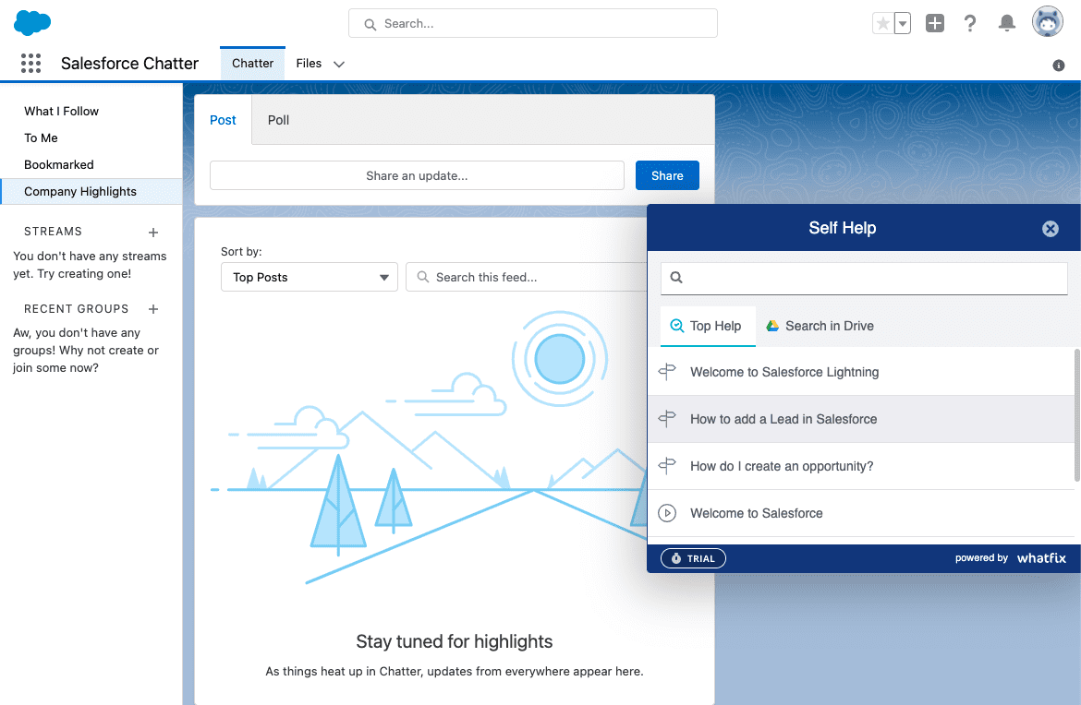Switch to the Poll tab
The width and height of the screenshot is (1081, 705).
pos(278,120)
